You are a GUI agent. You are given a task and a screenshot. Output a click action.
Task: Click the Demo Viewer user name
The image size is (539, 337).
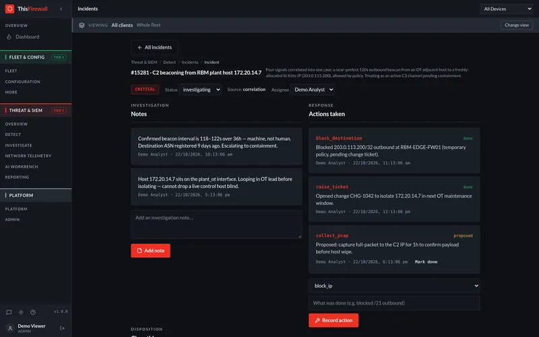tap(32, 326)
